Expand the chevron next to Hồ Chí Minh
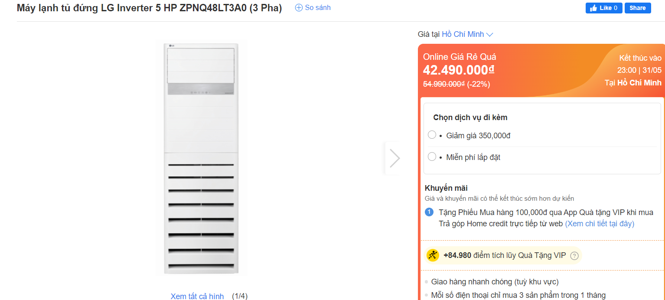665x300 pixels. click(490, 35)
